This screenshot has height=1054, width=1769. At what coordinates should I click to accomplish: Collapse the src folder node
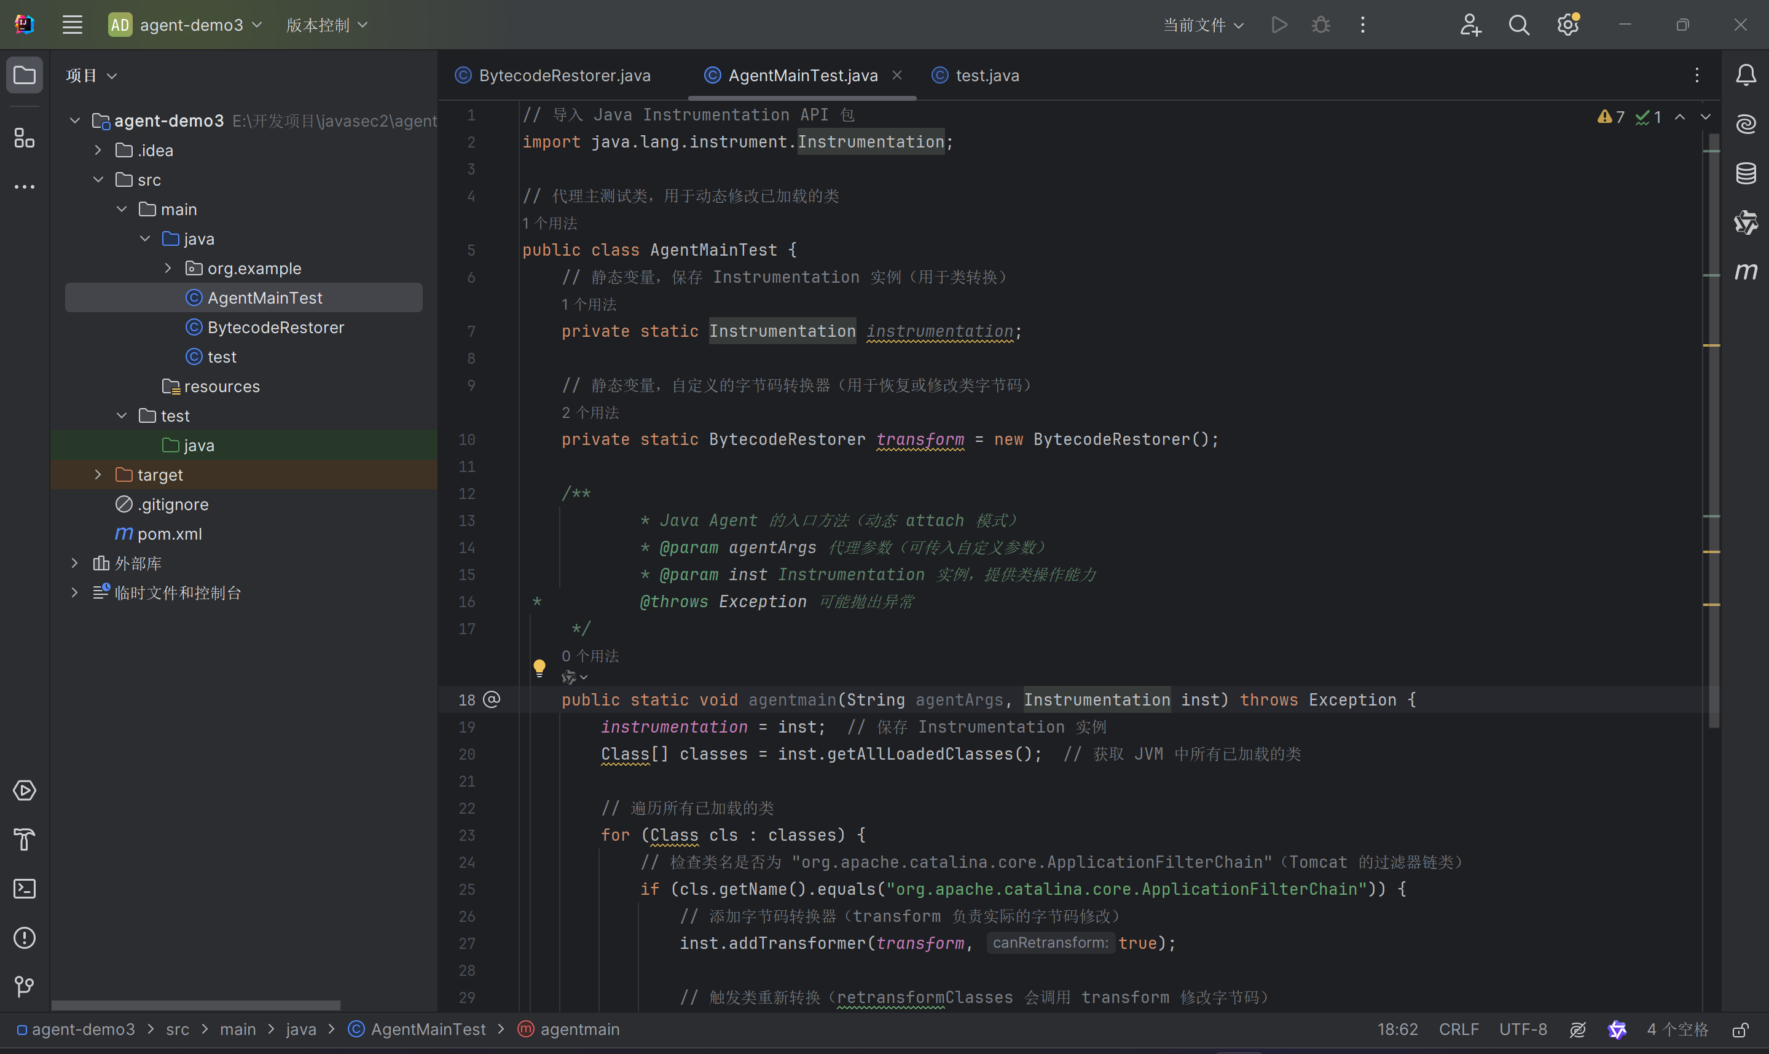pyautogui.click(x=98, y=179)
